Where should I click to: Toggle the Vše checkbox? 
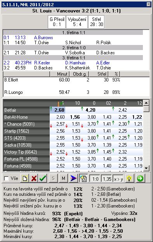[x=6, y=178]
